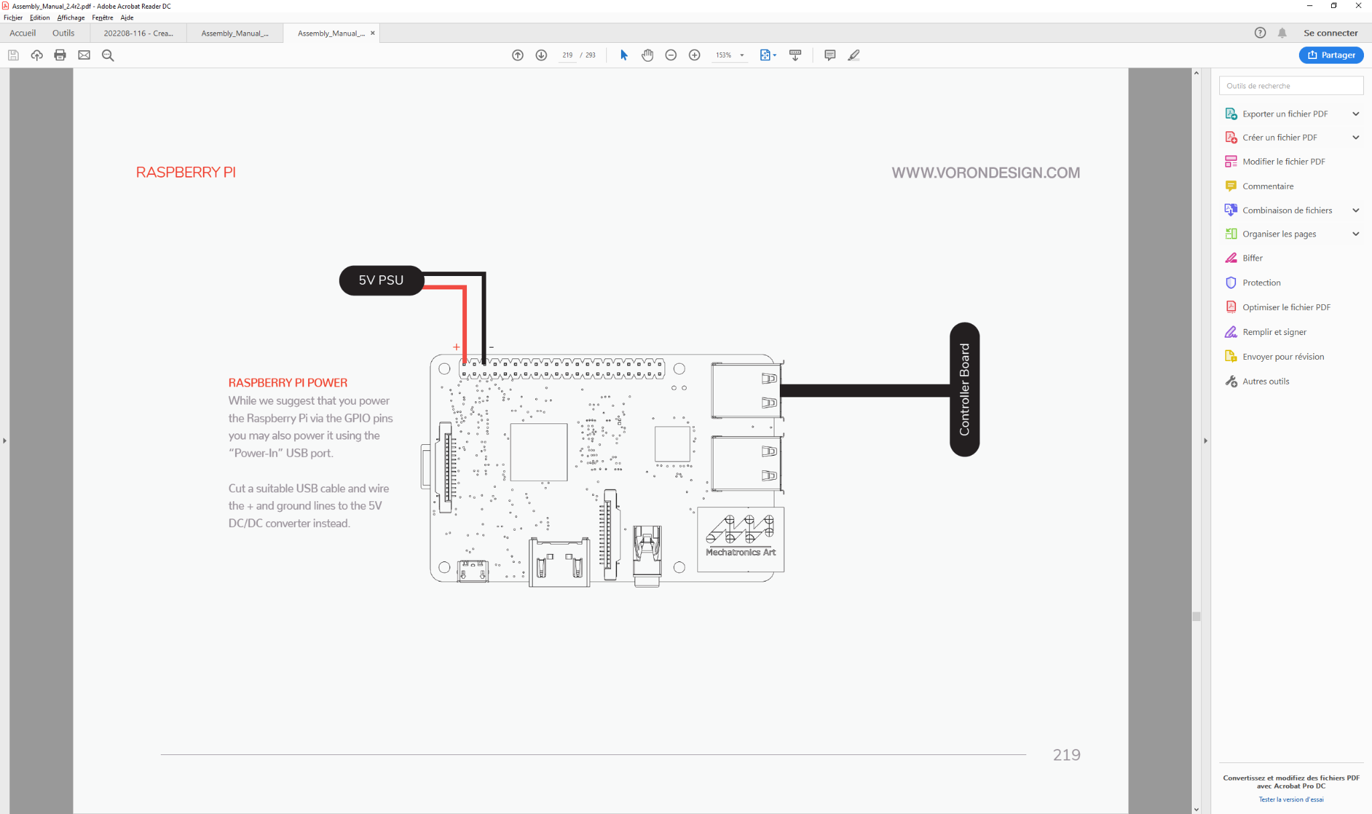This screenshot has width=1372, height=814.
Task: Click Tester la version d'essai link
Action: 1290,799
